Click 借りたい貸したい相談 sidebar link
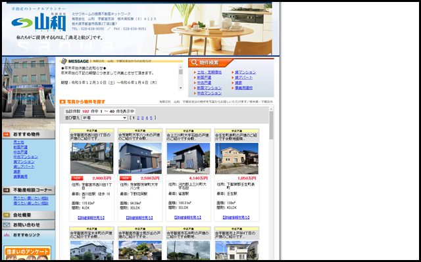The image size is (421, 262). point(31,204)
